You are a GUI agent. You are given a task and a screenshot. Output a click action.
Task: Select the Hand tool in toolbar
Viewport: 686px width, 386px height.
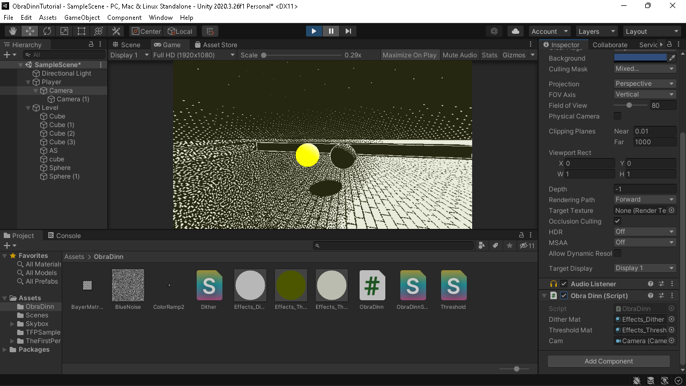click(x=13, y=31)
